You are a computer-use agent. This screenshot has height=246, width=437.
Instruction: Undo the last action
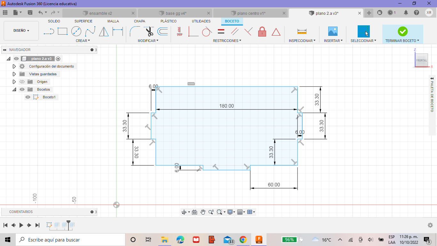click(x=40, y=12)
